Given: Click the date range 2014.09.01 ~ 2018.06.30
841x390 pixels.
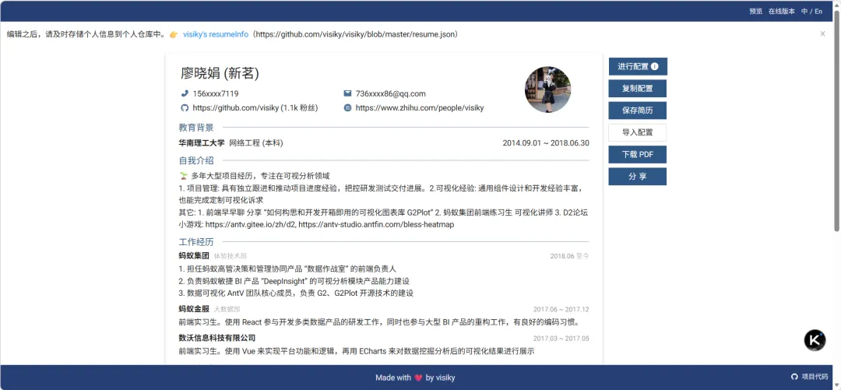Looking at the screenshot, I should (x=546, y=143).
